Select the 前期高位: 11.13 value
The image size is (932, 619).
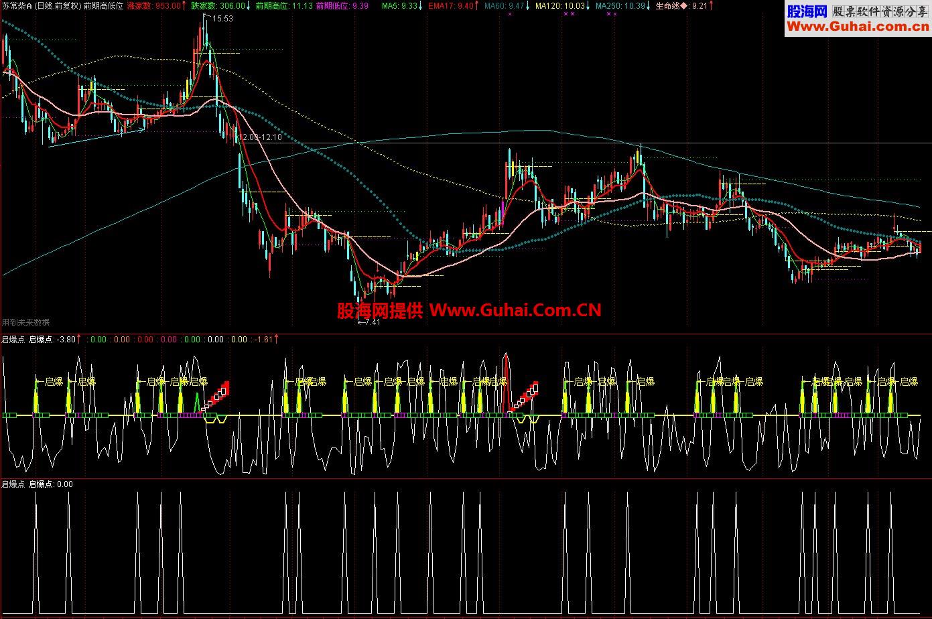coord(284,5)
